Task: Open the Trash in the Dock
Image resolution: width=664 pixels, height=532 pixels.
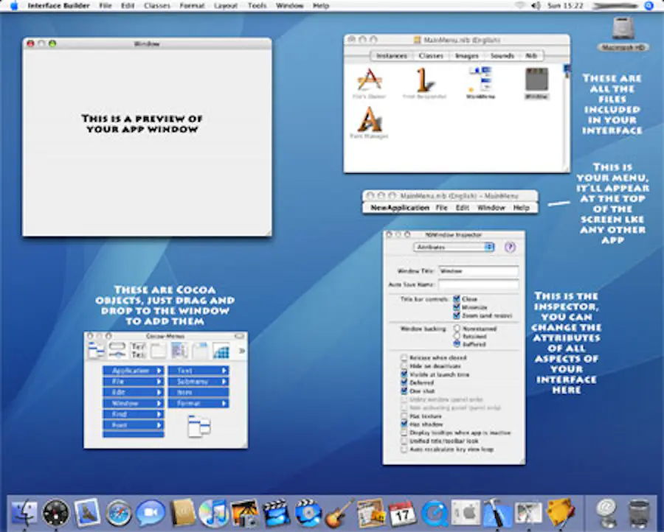Action: point(639,514)
